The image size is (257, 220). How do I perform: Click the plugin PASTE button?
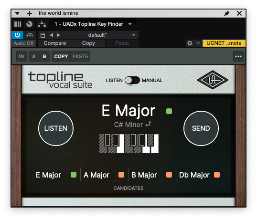coord(80,56)
